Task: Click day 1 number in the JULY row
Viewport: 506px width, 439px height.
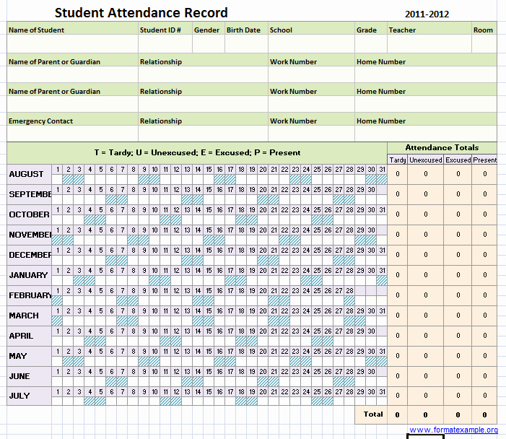Action: [x=58, y=391]
